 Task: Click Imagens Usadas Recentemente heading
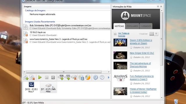coord(40,22)
